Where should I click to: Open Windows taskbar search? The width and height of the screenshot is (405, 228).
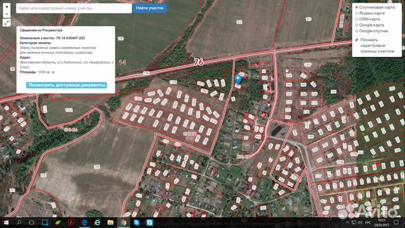tap(19, 222)
